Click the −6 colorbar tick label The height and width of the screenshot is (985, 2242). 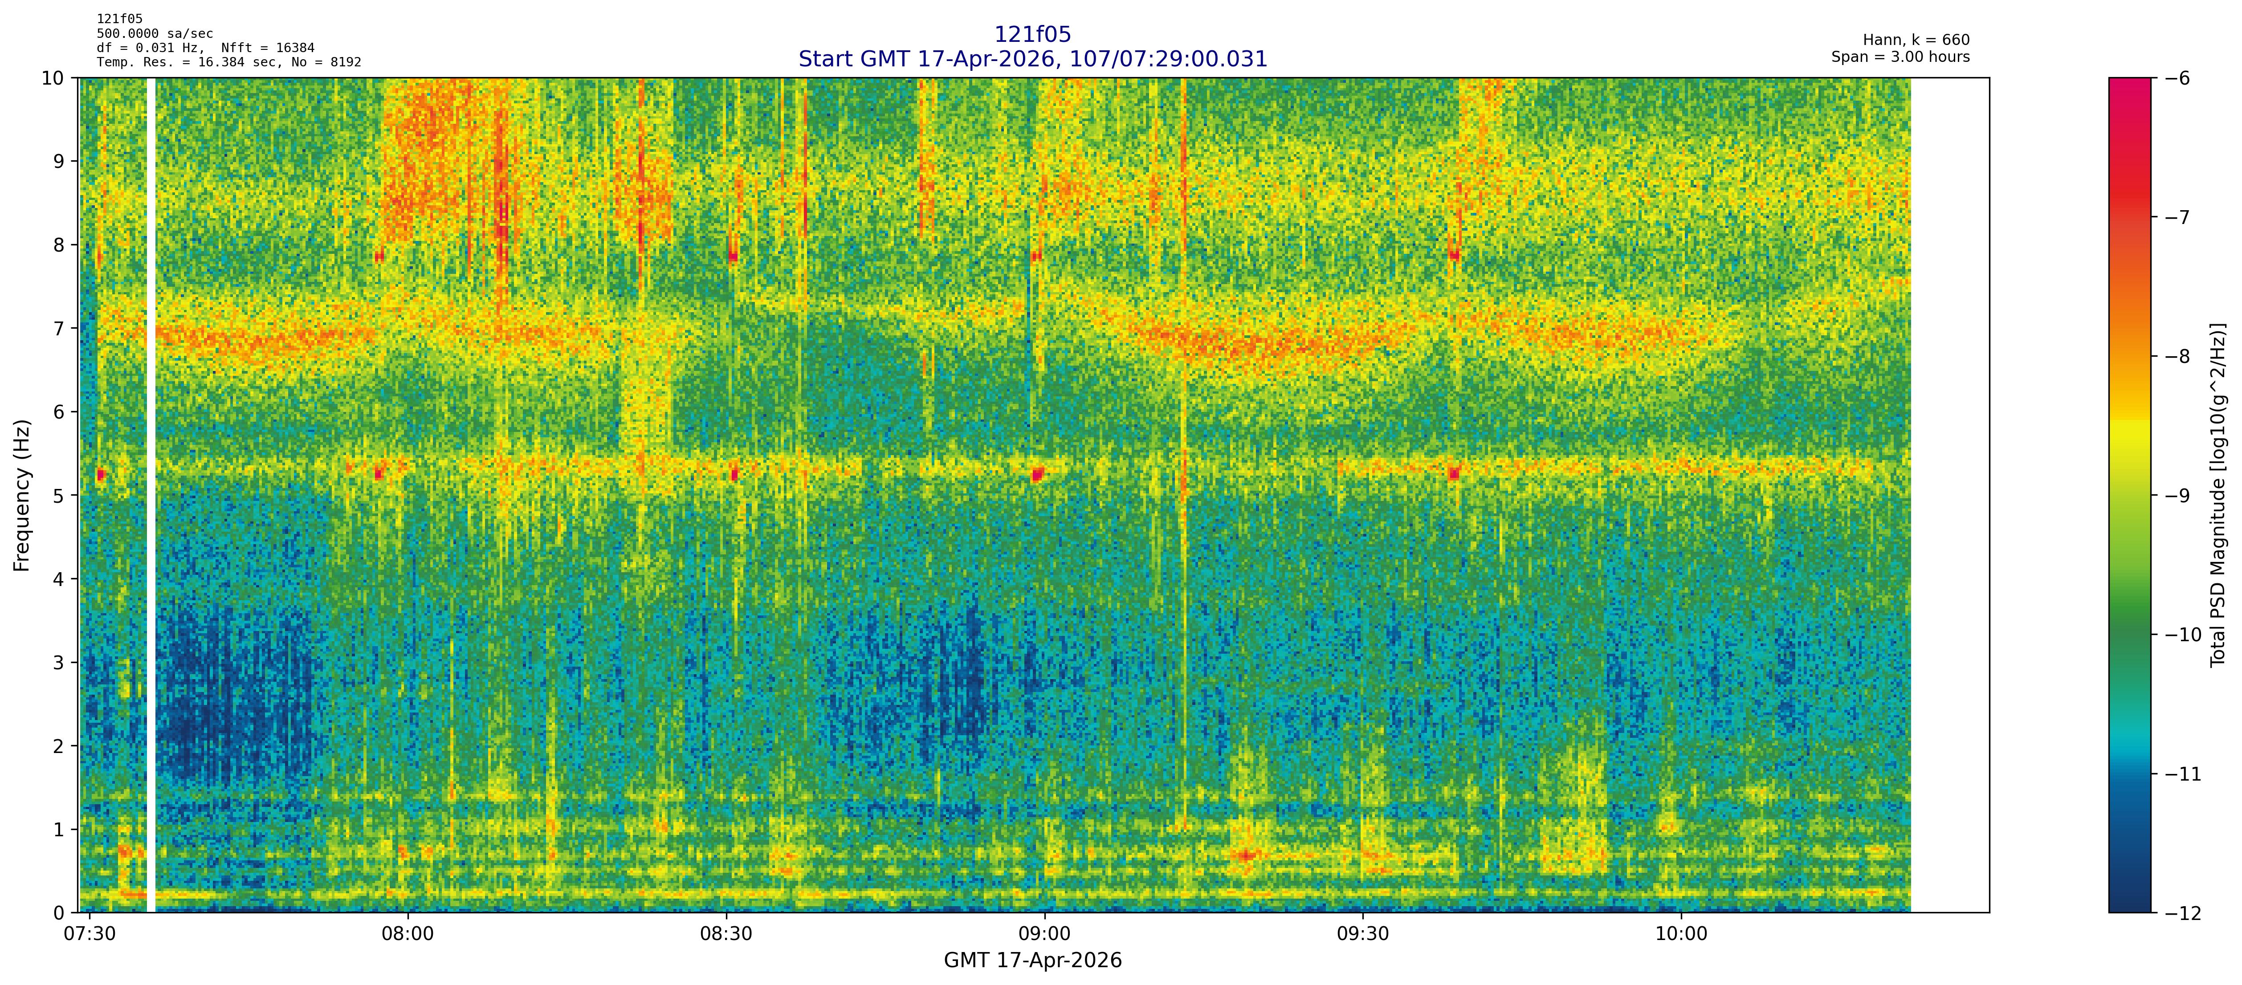tap(2177, 78)
